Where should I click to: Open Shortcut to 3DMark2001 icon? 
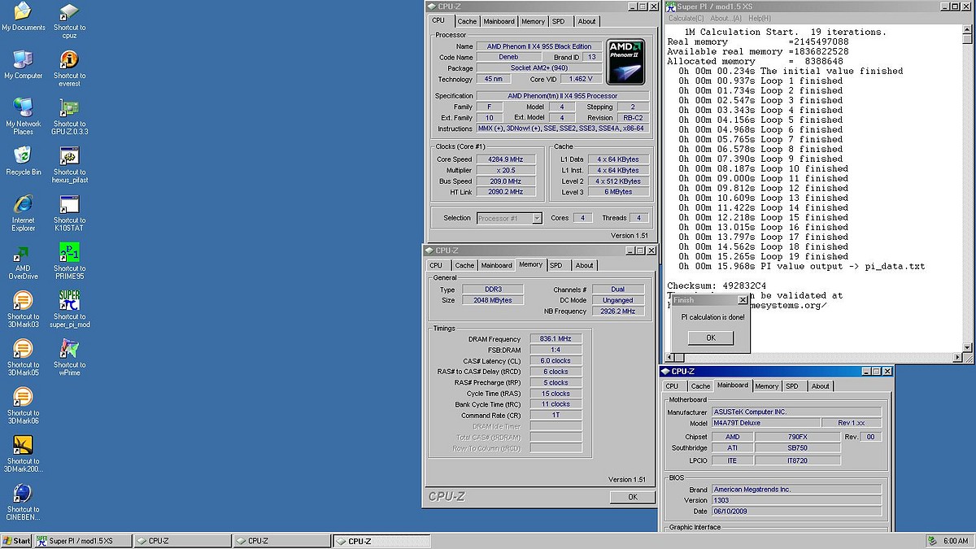[24, 454]
